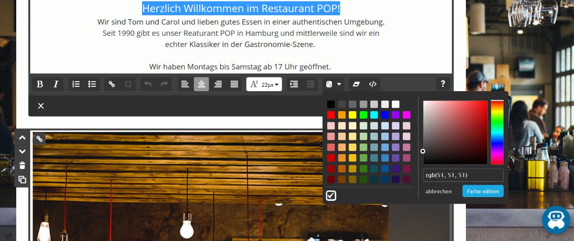Toggle the checkbox below the color palette

point(331,196)
